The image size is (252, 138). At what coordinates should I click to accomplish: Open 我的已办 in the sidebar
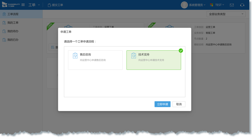(x=21, y=40)
